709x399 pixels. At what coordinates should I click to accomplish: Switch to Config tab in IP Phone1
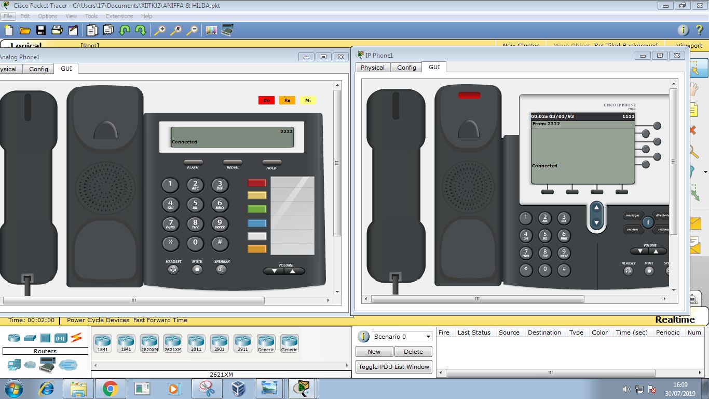tap(406, 68)
